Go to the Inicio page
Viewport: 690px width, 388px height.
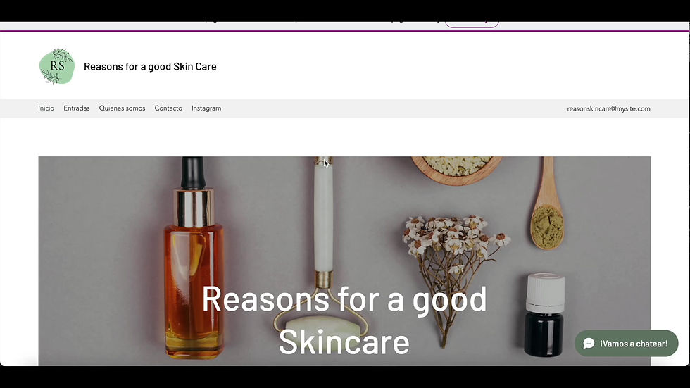(46, 108)
